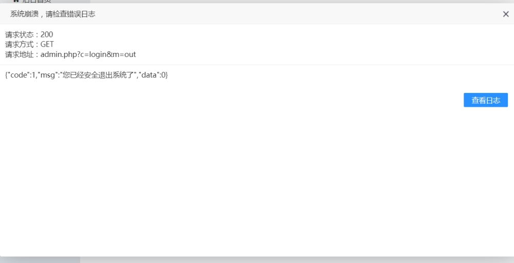Click the gray sidebar strip under the dialog
This screenshot has height=263, width=514.
tap(40, 260)
